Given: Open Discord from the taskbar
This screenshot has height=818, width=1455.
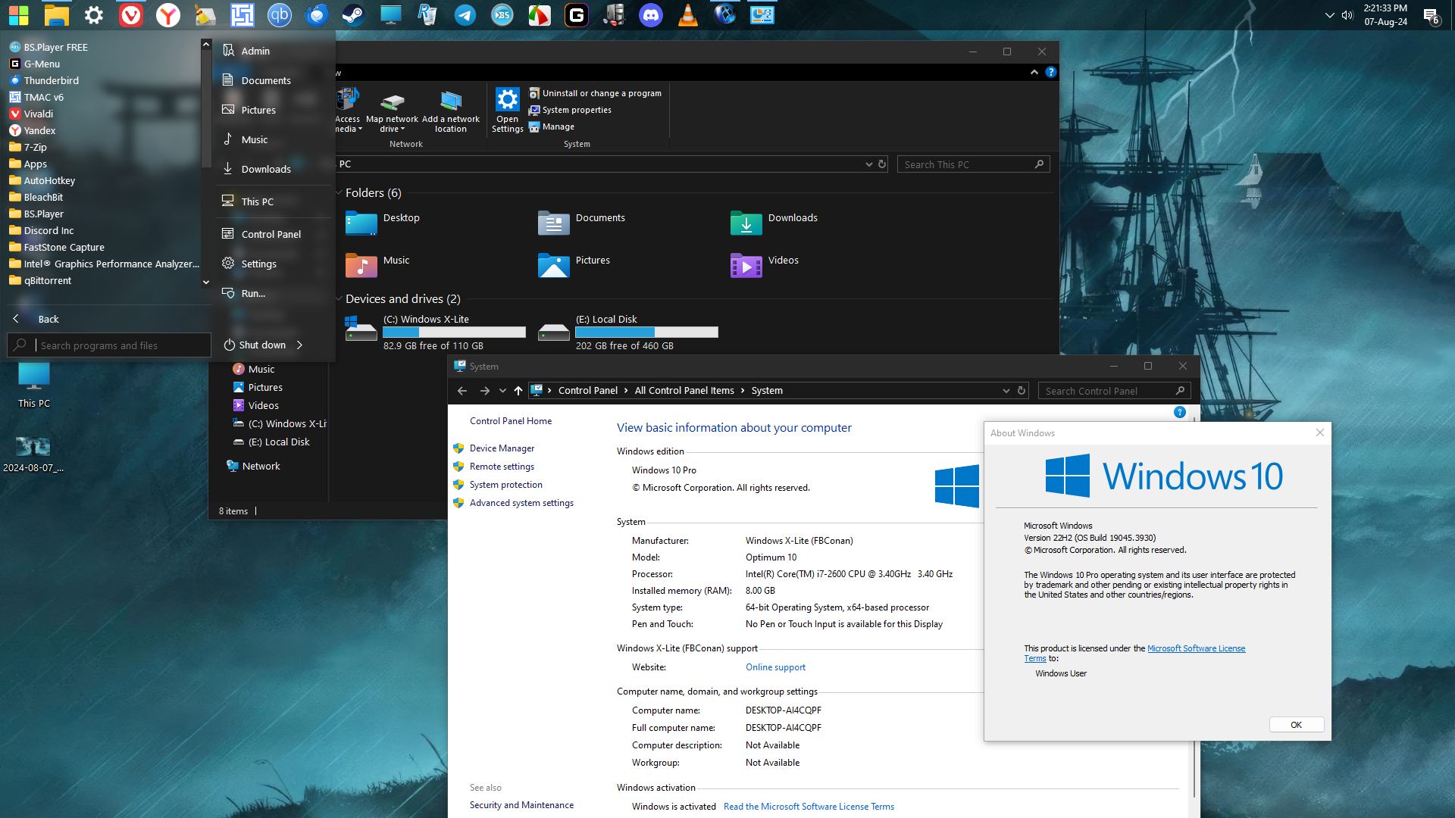Looking at the screenshot, I should coord(650,14).
